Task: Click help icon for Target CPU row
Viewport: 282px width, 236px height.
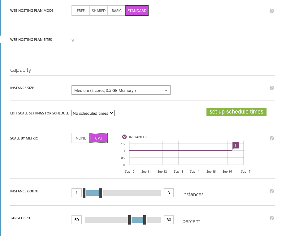Action: click(272, 218)
